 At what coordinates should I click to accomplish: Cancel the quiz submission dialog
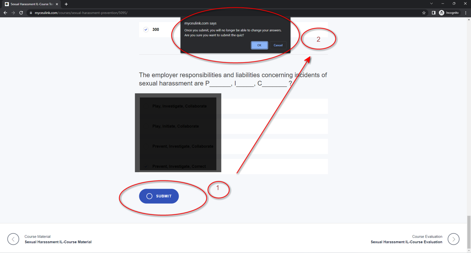tap(278, 45)
